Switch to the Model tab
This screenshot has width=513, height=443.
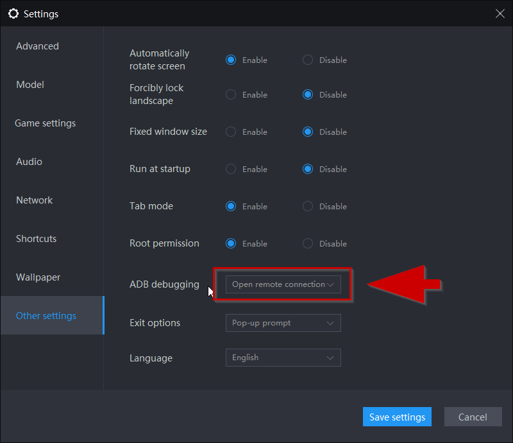(30, 85)
